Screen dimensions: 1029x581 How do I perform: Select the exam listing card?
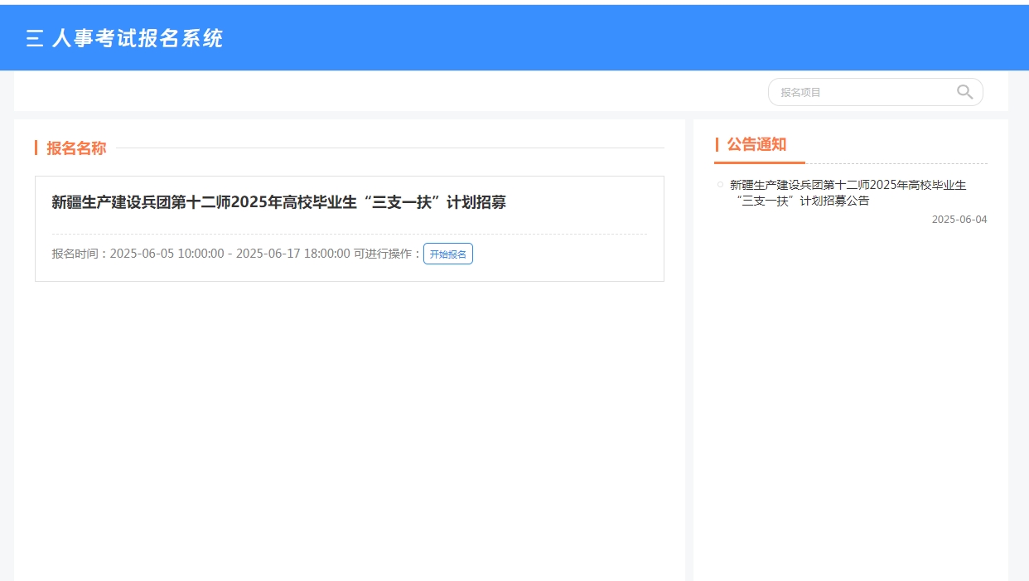tap(348, 228)
